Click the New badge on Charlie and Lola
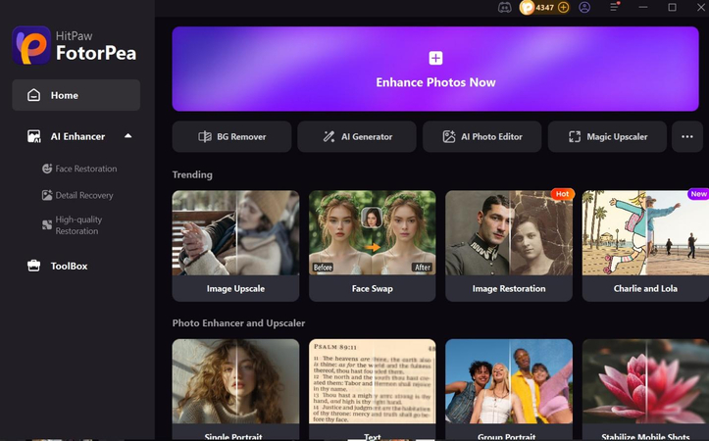The width and height of the screenshot is (709, 441). (x=698, y=194)
